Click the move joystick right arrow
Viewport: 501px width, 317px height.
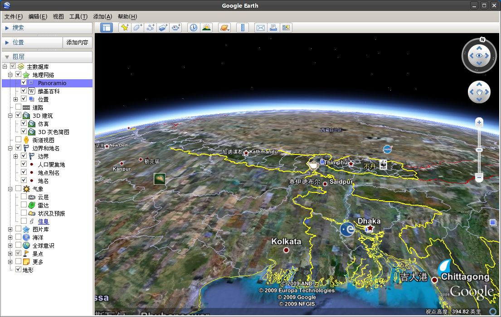point(487,92)
